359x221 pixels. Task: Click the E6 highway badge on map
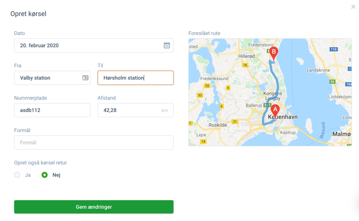332,81
